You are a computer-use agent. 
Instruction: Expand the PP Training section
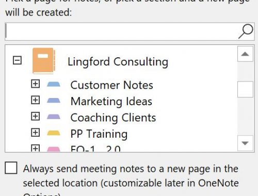pyautogui.click(x=35, y=133)
